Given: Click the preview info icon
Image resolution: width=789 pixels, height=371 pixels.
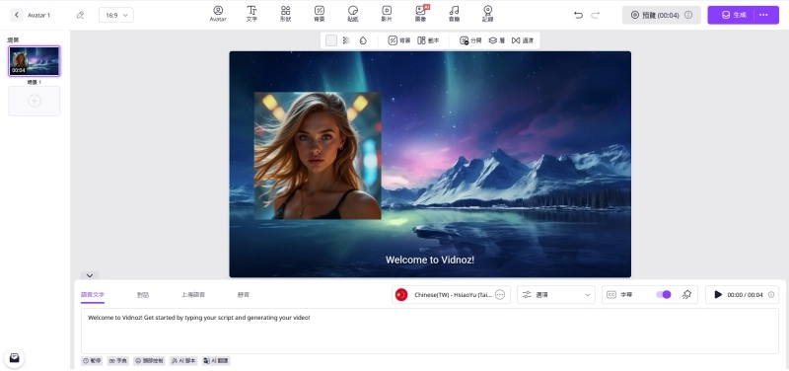Looking at the screenshot, I should coord(688,15).
